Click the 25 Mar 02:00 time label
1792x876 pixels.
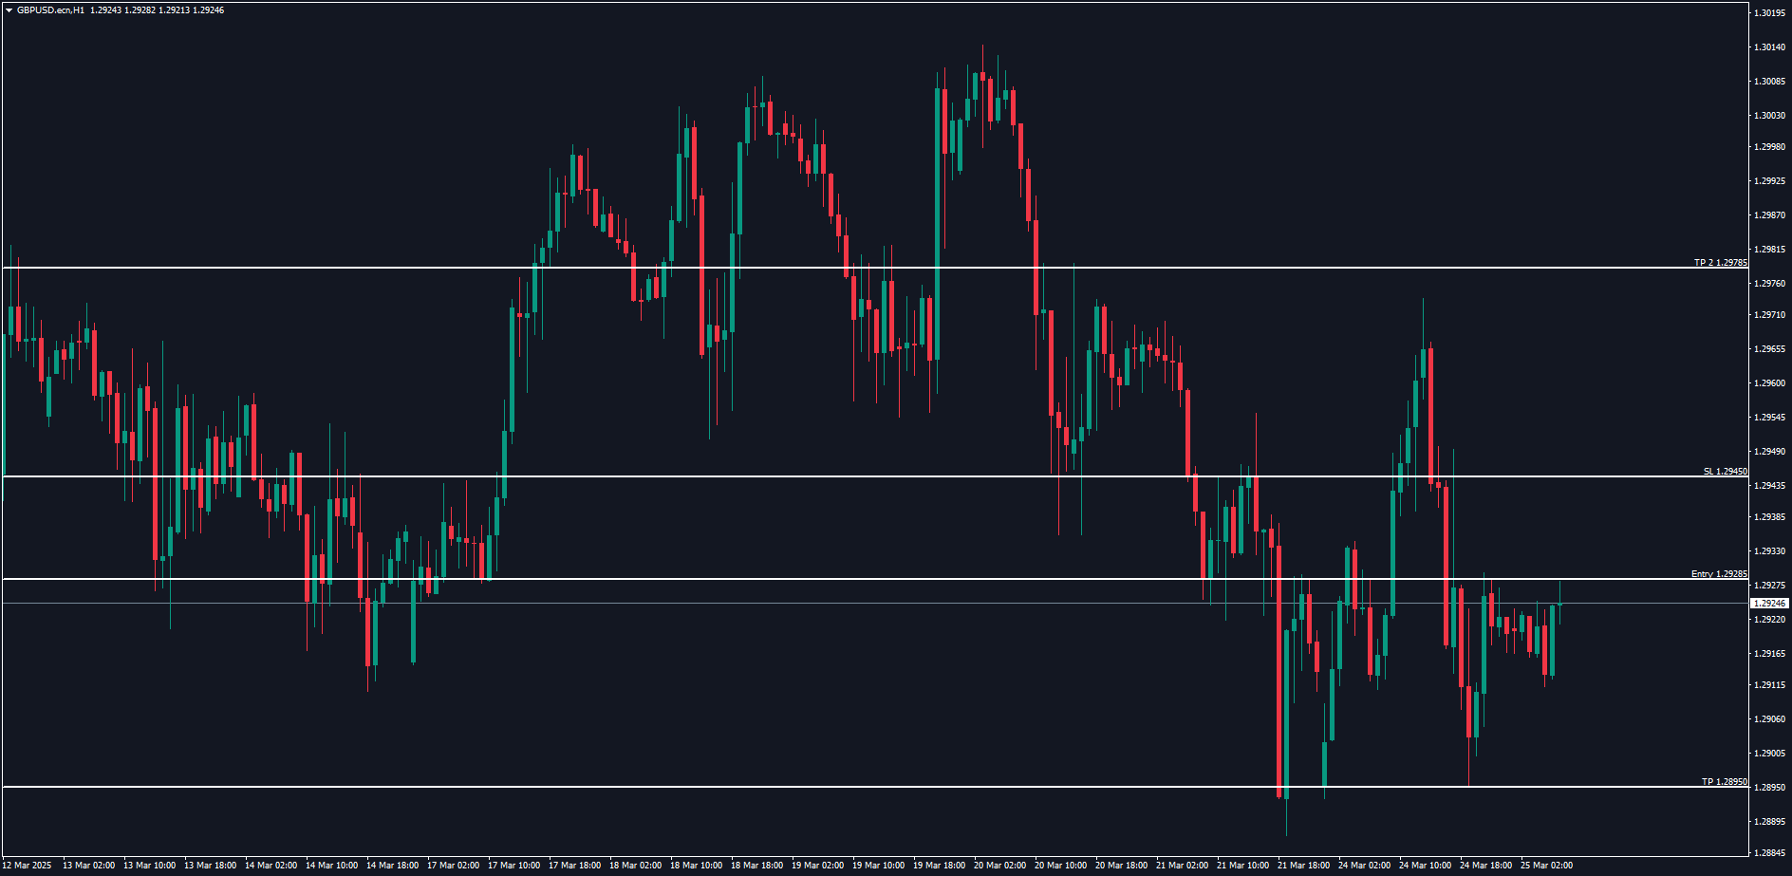tap(1546, 866)
